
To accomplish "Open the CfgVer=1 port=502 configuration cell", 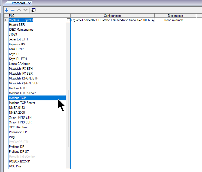I will click(x=113, y=20).
